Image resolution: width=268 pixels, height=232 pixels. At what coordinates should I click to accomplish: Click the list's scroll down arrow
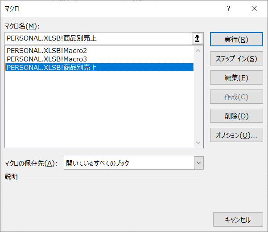(198, 142)
